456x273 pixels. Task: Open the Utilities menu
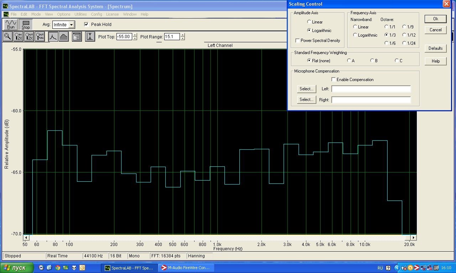coord(81,14)
